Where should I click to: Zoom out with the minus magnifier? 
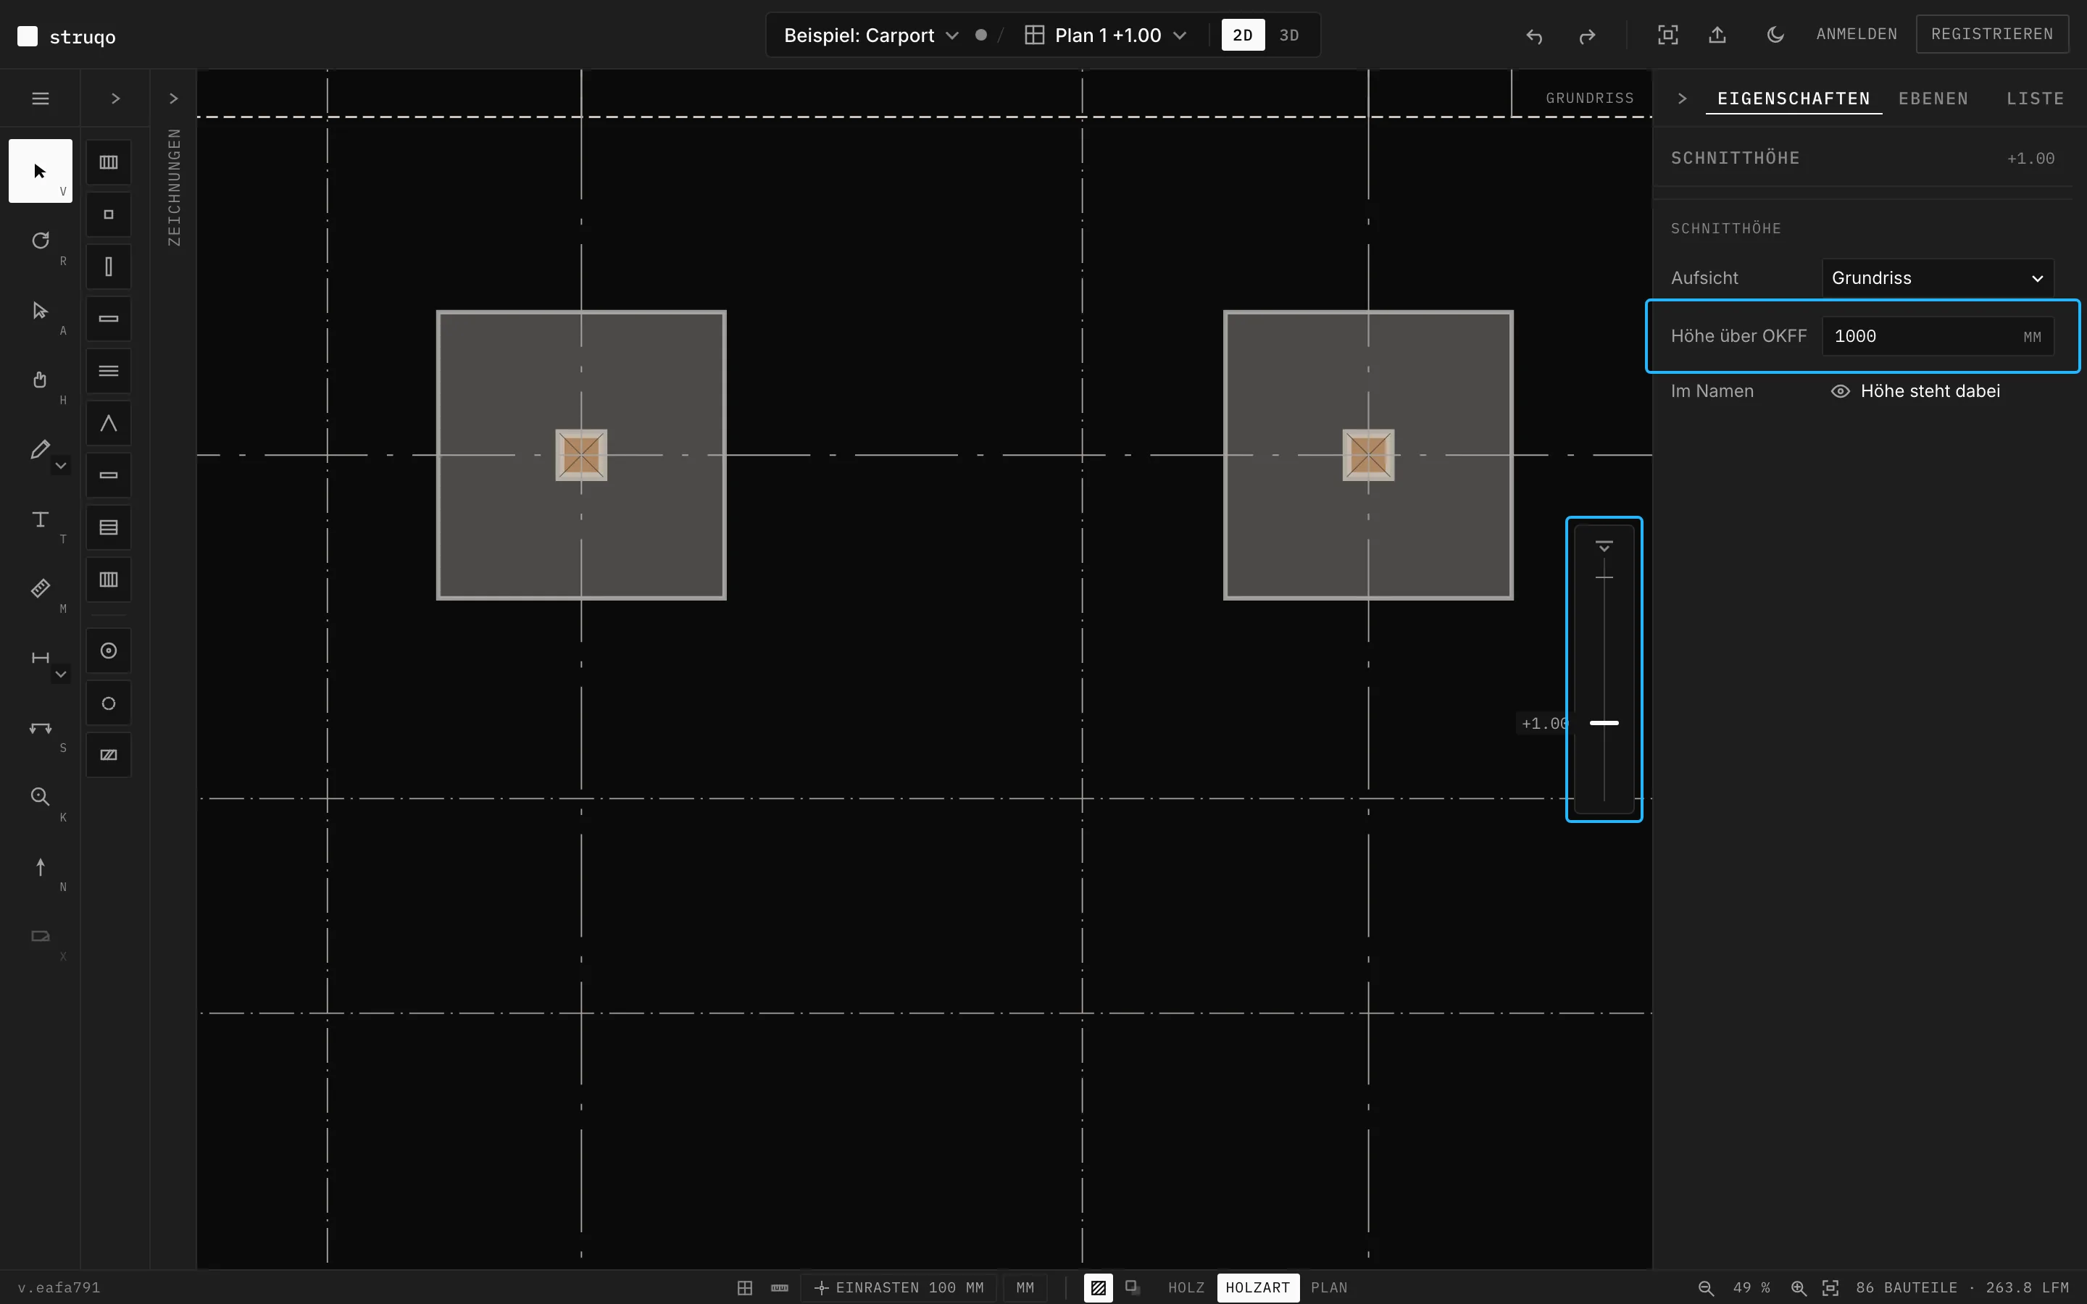pos(1706,1287)
